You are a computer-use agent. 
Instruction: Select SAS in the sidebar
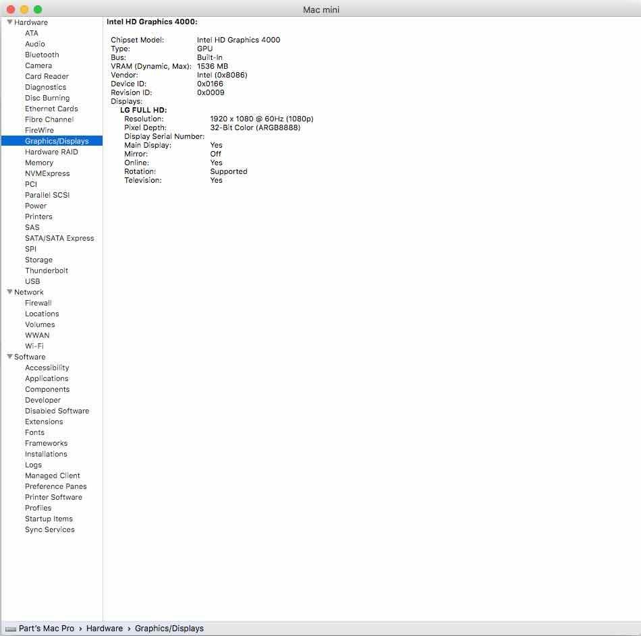point(32,227)
